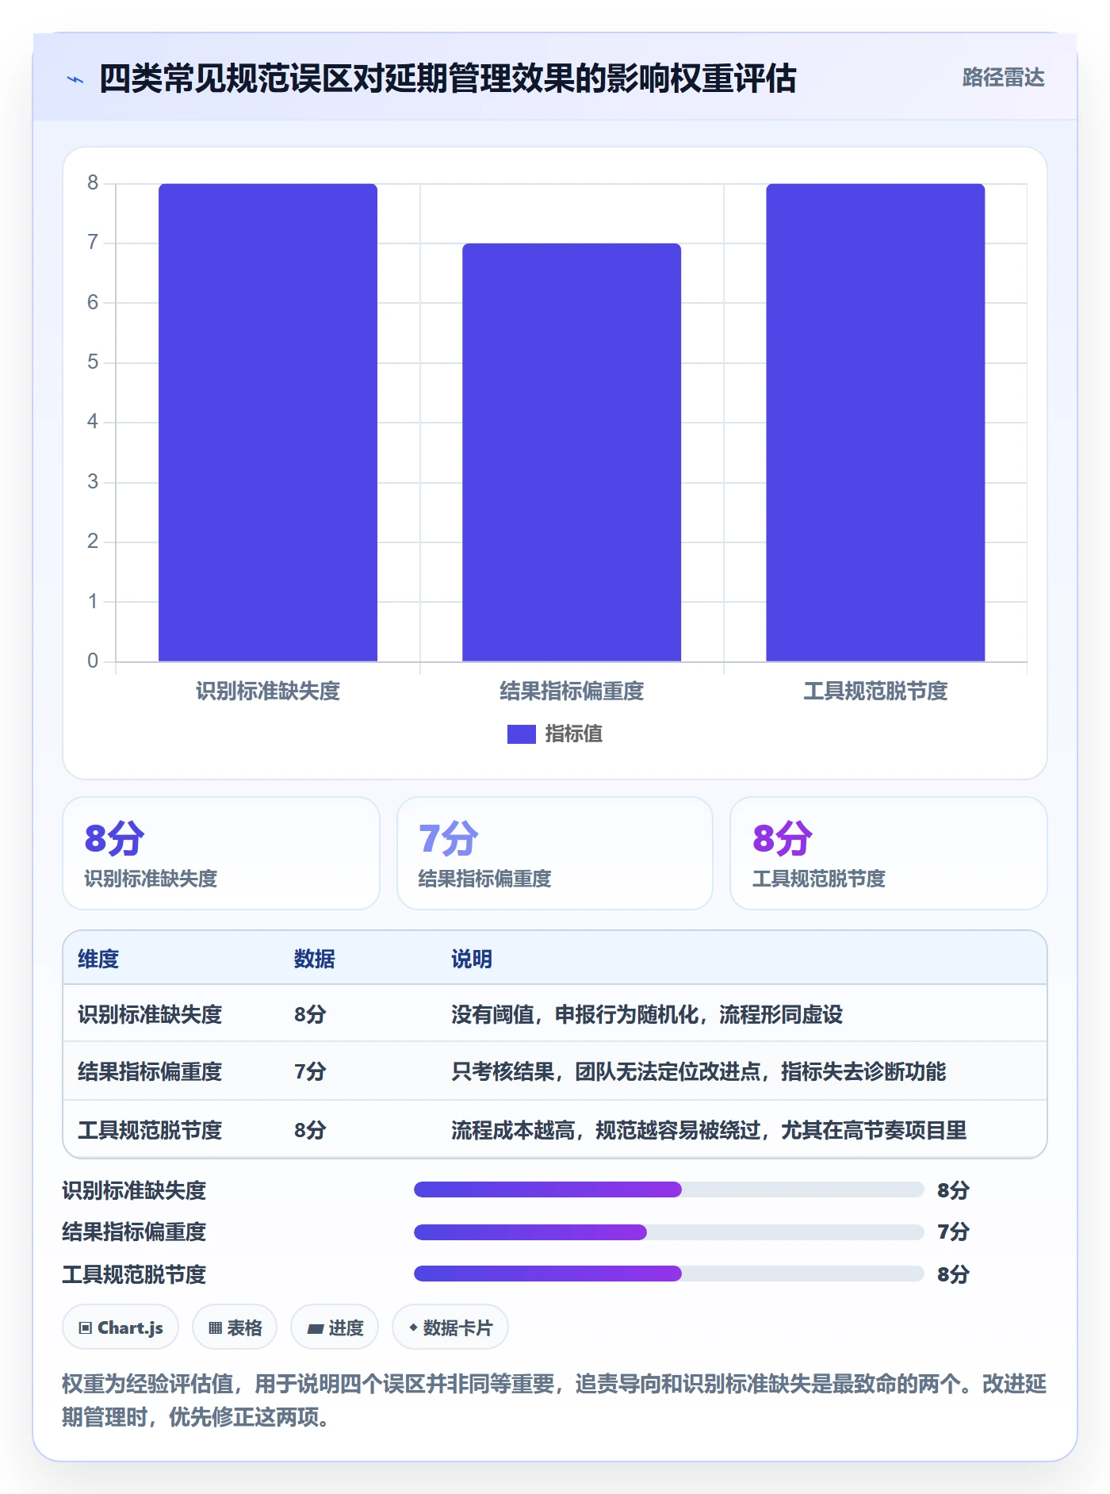Viewport: 1110px width, 1494px height.
Task: Click the 7分 value beside progress bar
Action: pos(953,1232)
